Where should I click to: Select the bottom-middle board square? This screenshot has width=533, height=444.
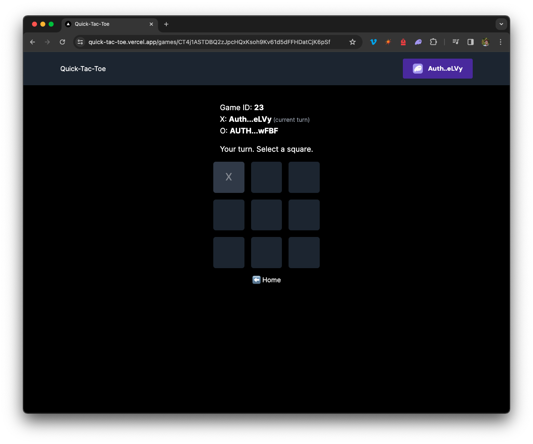pos(266,252)
